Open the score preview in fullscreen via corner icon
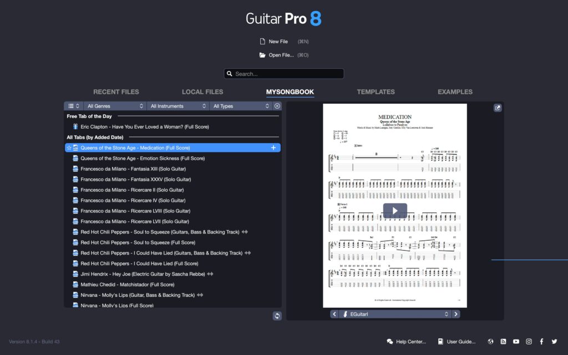The image size is (568, 355). 498,108
